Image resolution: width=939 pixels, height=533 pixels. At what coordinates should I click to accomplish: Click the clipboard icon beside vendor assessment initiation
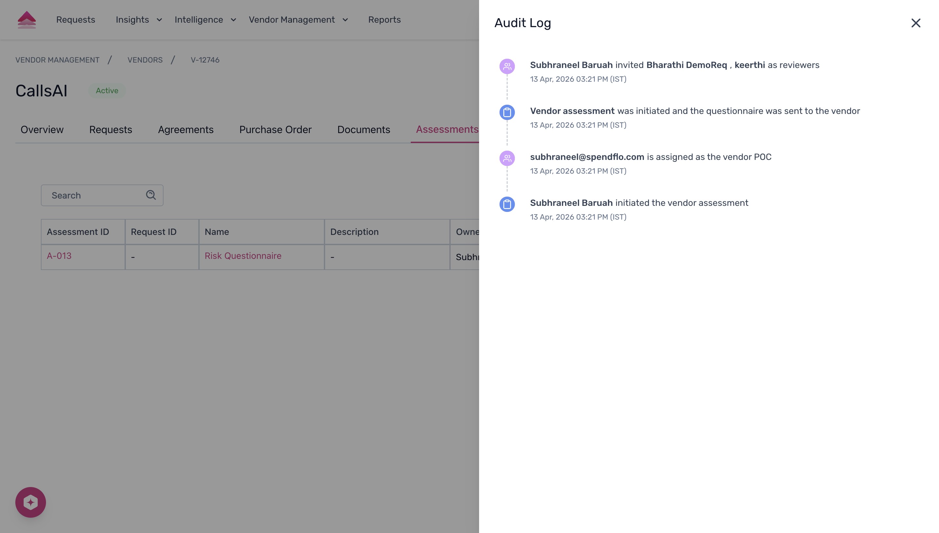click(507, 204)
